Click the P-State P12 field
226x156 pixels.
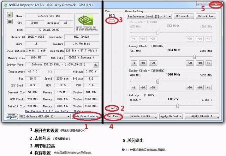(x=91, y=79)
